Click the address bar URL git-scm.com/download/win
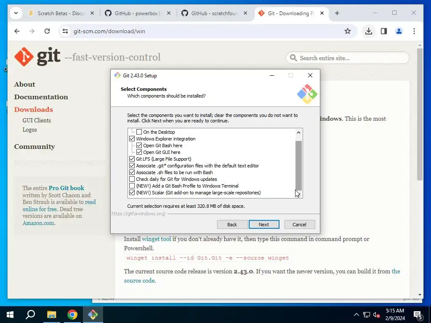Image resolution: width=431 pixels, height=323 pixels. click(x=109, y=31)
